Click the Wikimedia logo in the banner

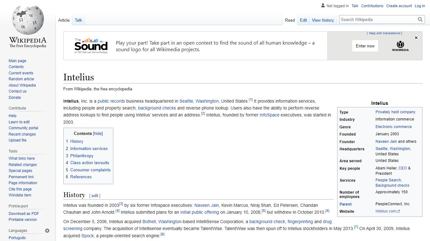(400, 46)
